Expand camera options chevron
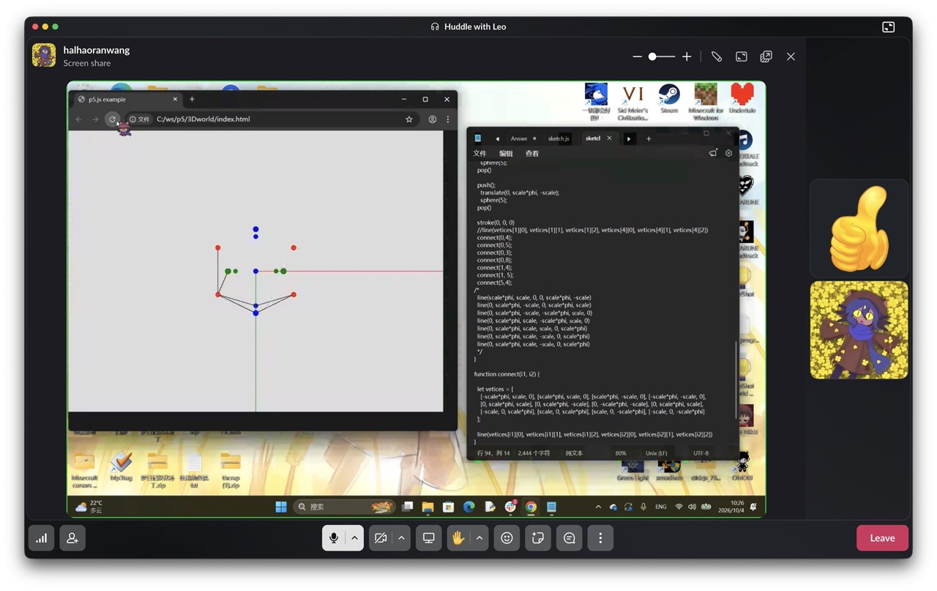This screenshot has width=937, height=591. (401, 538)
